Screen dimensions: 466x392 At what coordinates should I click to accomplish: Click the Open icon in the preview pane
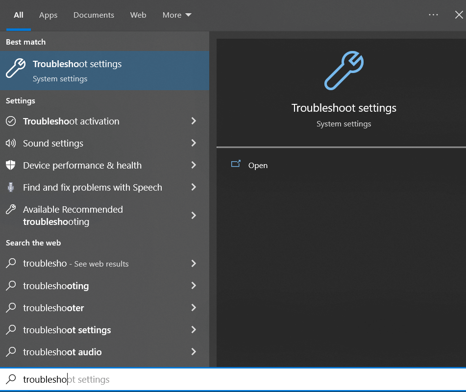236,165
